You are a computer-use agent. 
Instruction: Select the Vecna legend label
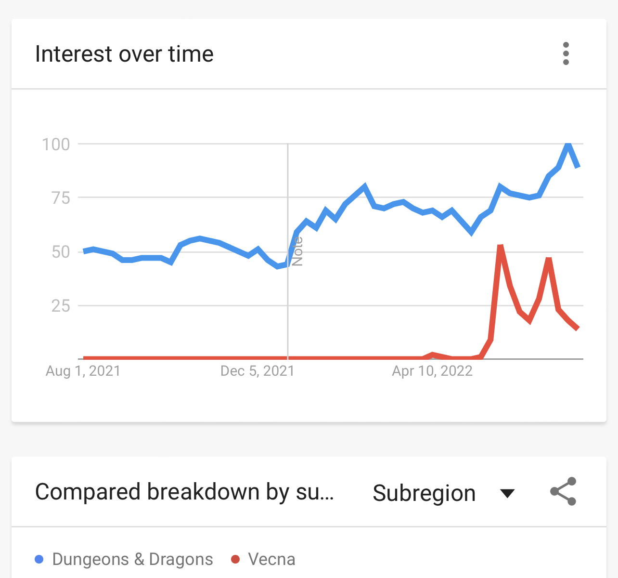[271, 559]
